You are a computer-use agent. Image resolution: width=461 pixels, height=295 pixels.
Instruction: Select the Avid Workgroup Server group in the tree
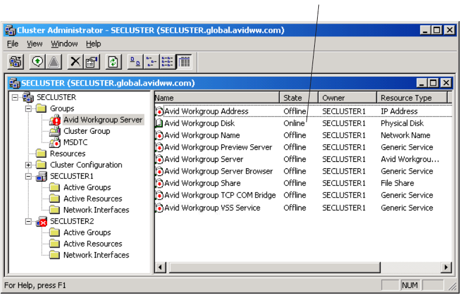click(x=103, y=120)
